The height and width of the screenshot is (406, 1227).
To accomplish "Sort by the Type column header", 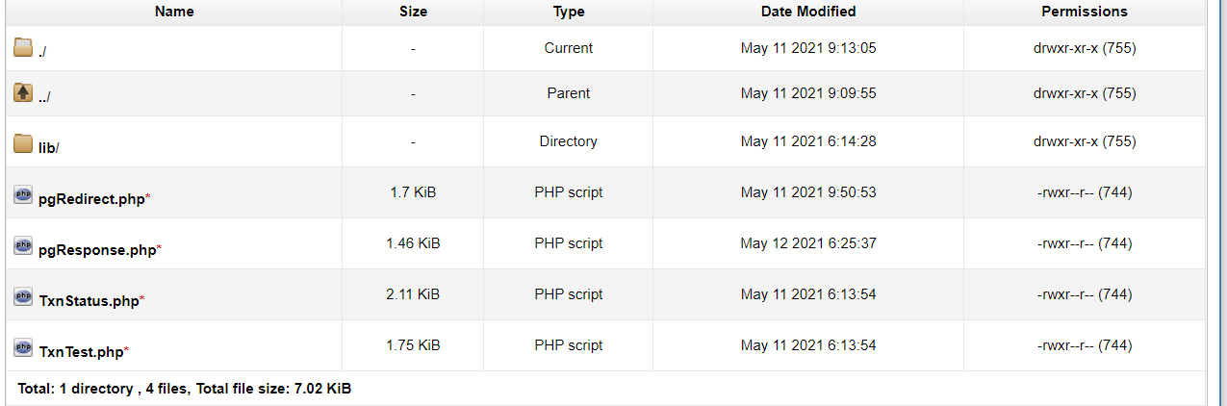I will click(569, 12).
